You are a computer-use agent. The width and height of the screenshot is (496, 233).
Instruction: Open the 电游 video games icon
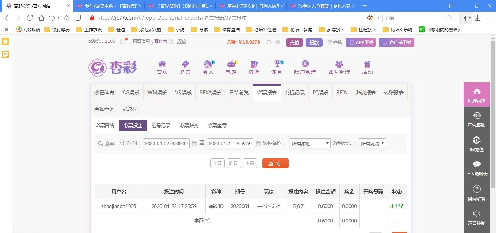pos(231,64)
